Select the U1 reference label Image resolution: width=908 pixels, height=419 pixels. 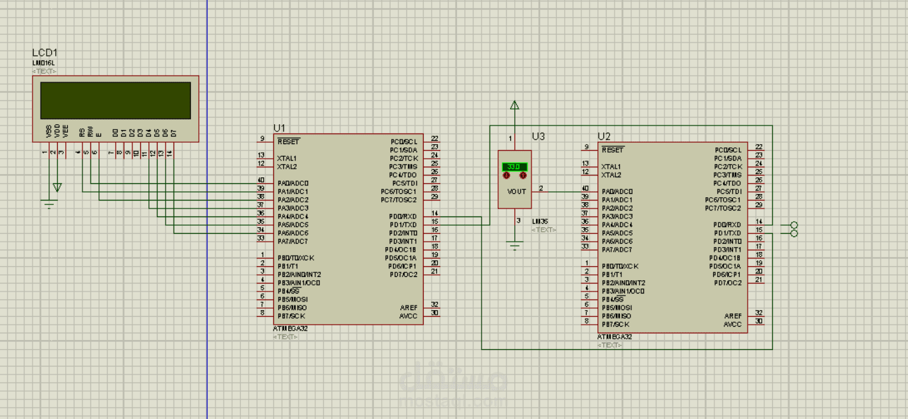click(279, 127)
